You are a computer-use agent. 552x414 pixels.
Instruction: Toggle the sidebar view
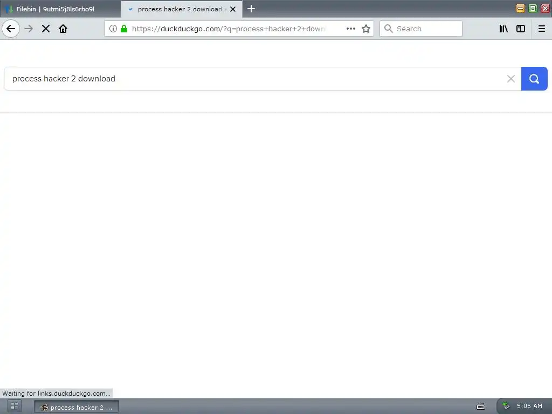(521, 29)
